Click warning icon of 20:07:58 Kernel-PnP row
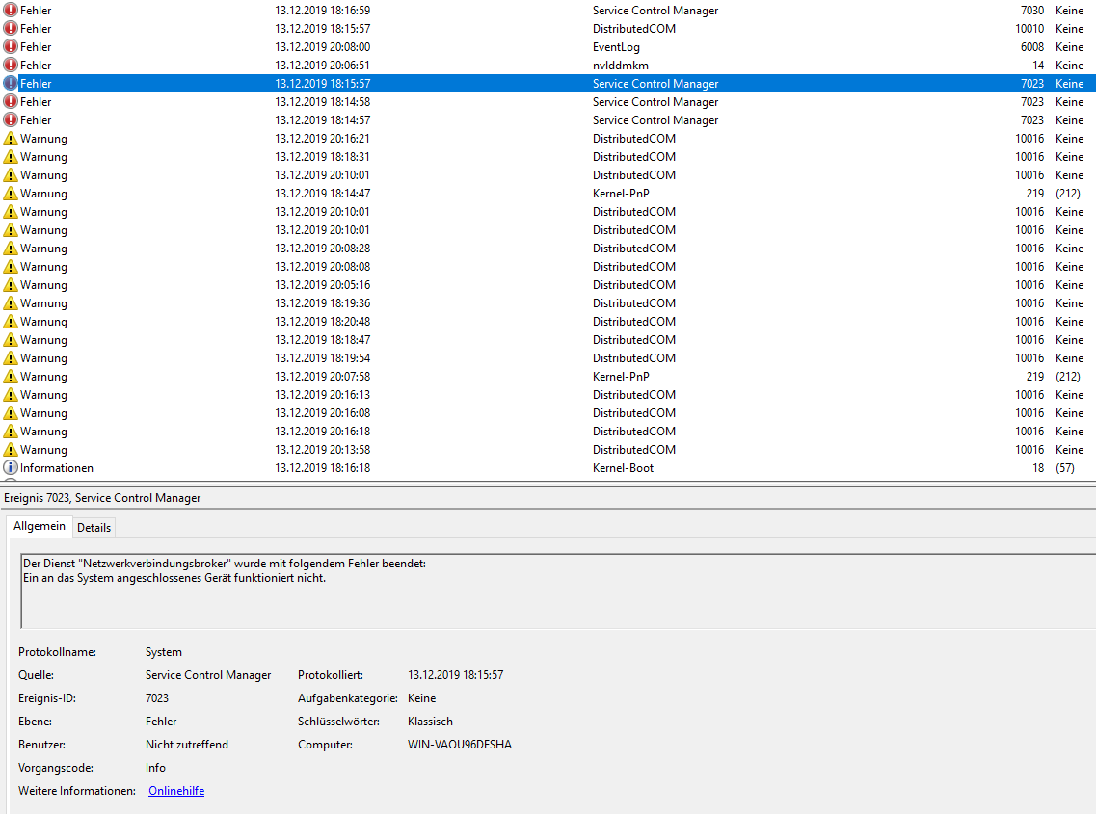 (11, 377)
